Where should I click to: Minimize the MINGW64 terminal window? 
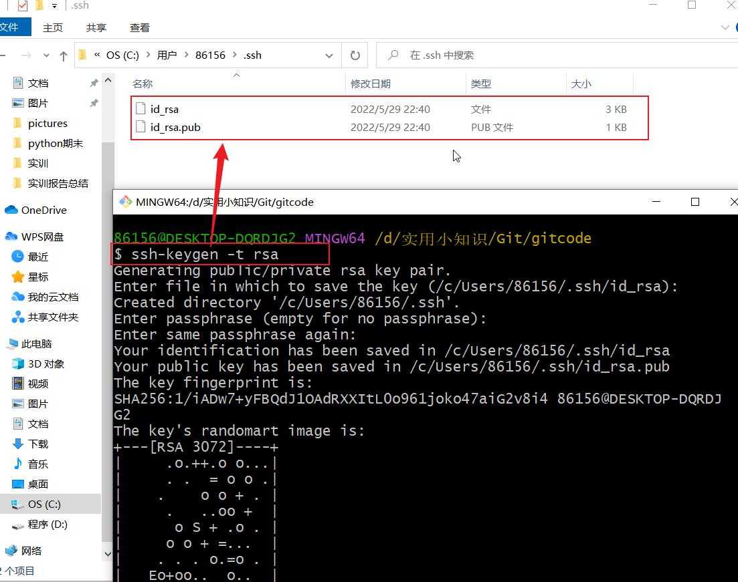(656, 202)
